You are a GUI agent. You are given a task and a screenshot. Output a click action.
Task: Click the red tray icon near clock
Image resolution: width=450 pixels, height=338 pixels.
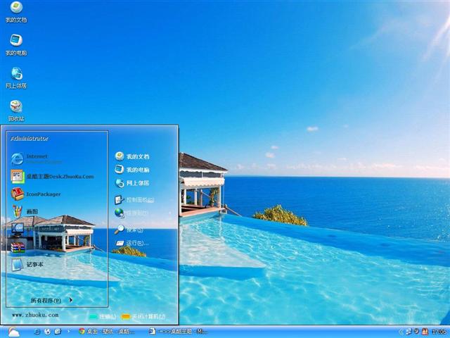point(425,332)
